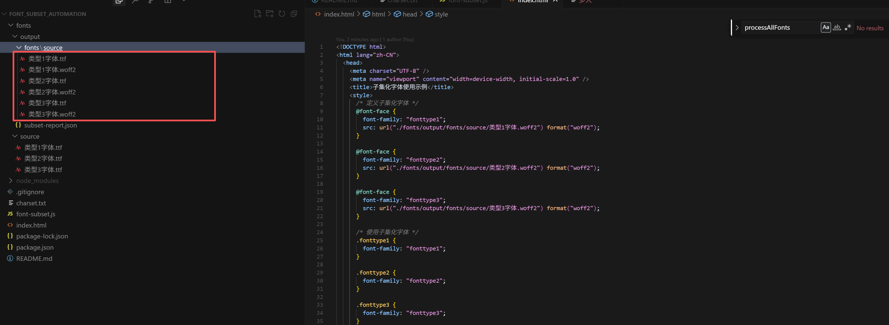Open font-subset.js from the file tree

tap(36, 214)
